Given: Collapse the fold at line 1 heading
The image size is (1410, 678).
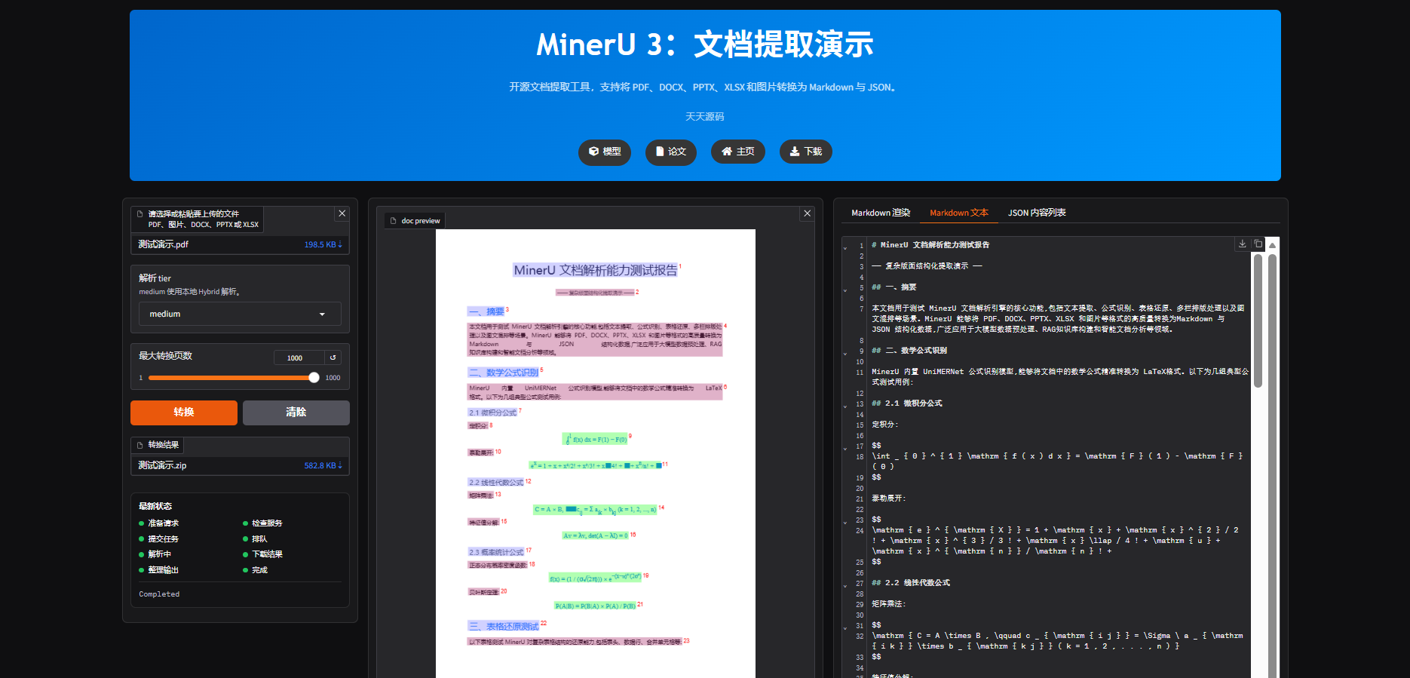Looking at the screenshot, I should click(845, 247).
